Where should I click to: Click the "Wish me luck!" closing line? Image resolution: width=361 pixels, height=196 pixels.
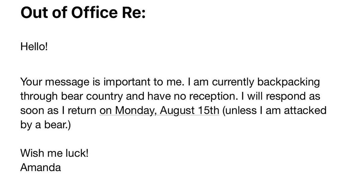[x=54, y=154]
